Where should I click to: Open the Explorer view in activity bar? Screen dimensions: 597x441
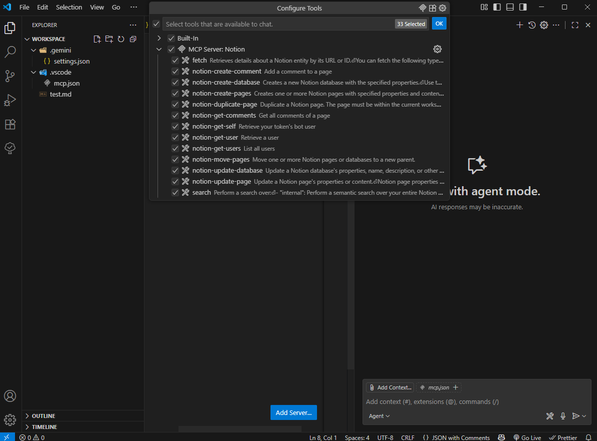click(10, 28)
